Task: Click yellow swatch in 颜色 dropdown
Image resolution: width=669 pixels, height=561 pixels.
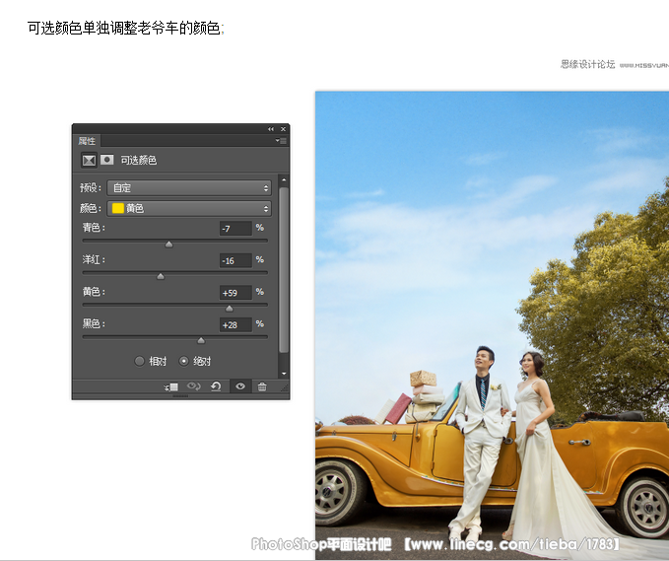Action: pyautogui.click(x=118, y=208)
